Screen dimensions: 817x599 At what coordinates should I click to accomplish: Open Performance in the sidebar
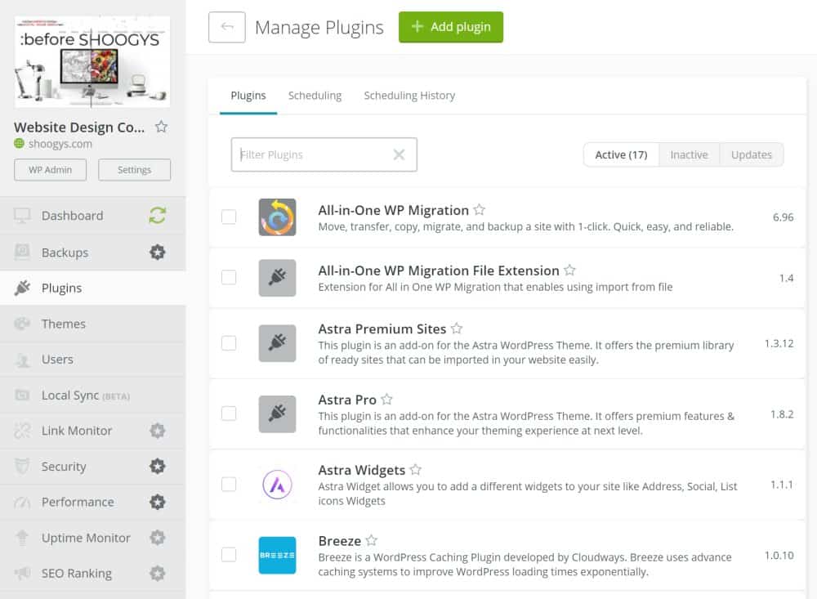(93, 502)
